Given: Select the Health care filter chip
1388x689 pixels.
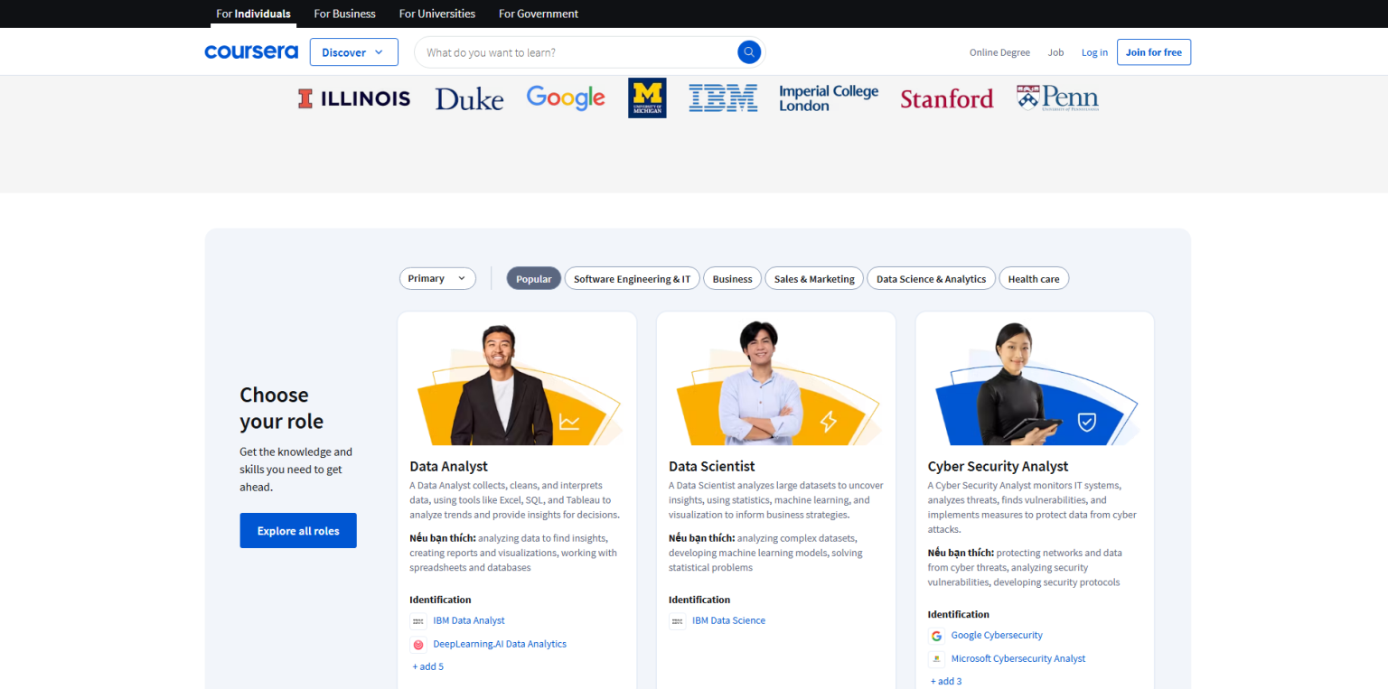Looking at the screenshot, I should click(x=1033, y=279).
